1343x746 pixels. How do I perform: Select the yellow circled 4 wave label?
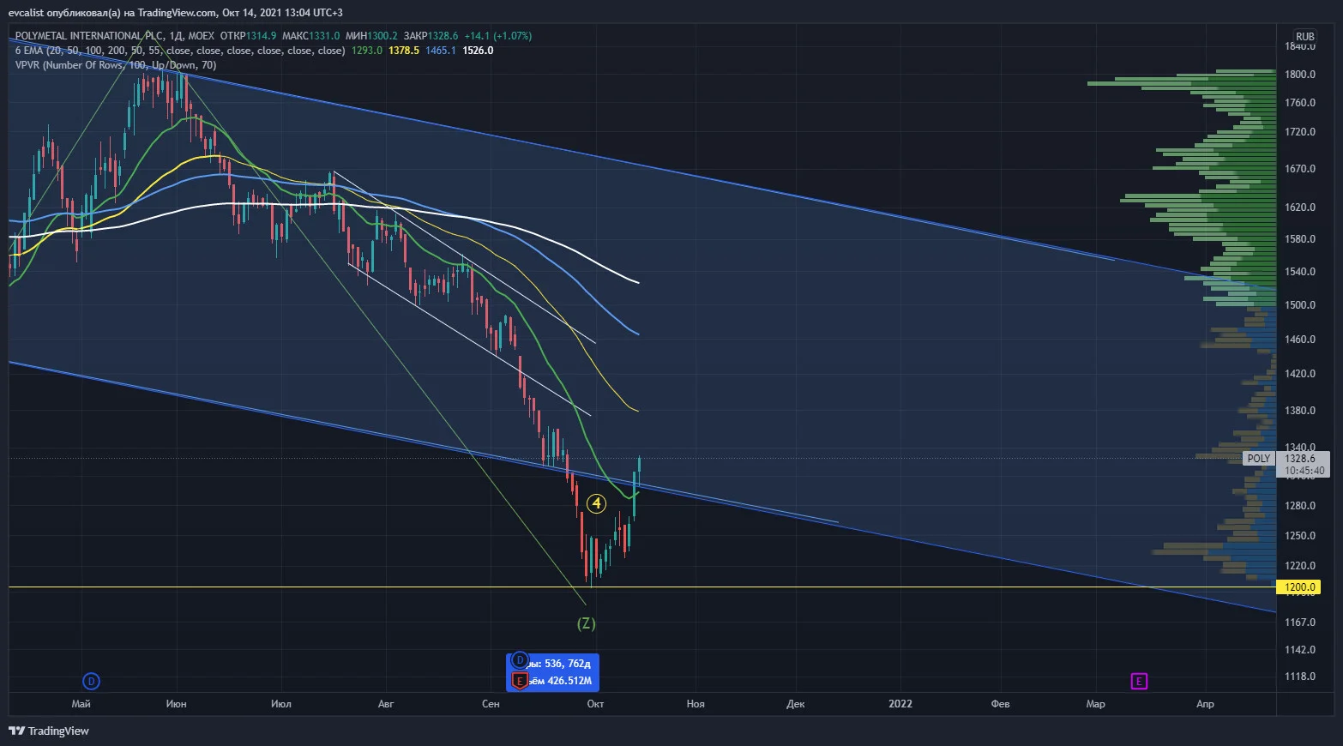[596, 503]
